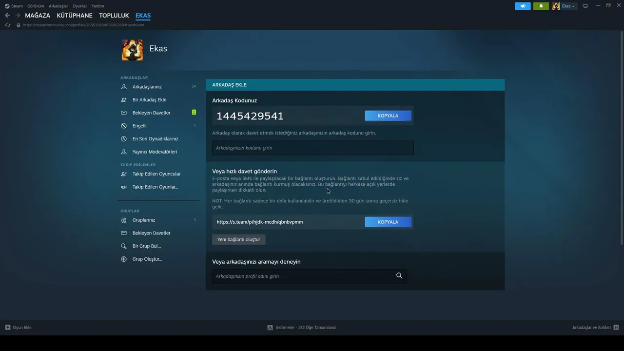Click the lock icon beside the URL
The image size is (624, 351).
19,25
